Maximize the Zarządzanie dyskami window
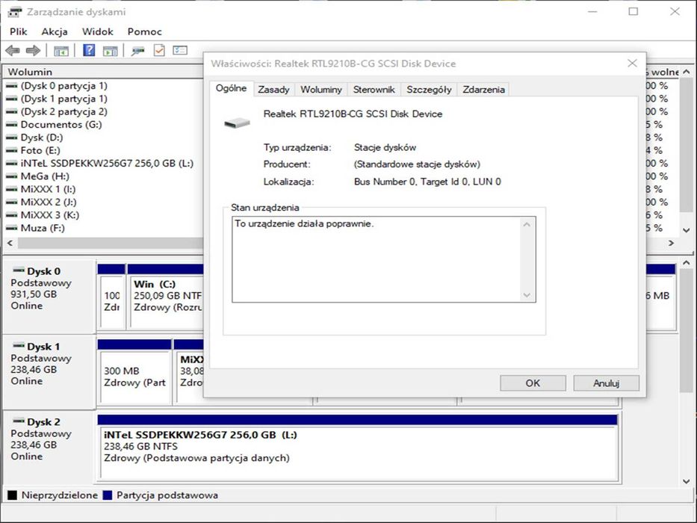 (633, 11)
